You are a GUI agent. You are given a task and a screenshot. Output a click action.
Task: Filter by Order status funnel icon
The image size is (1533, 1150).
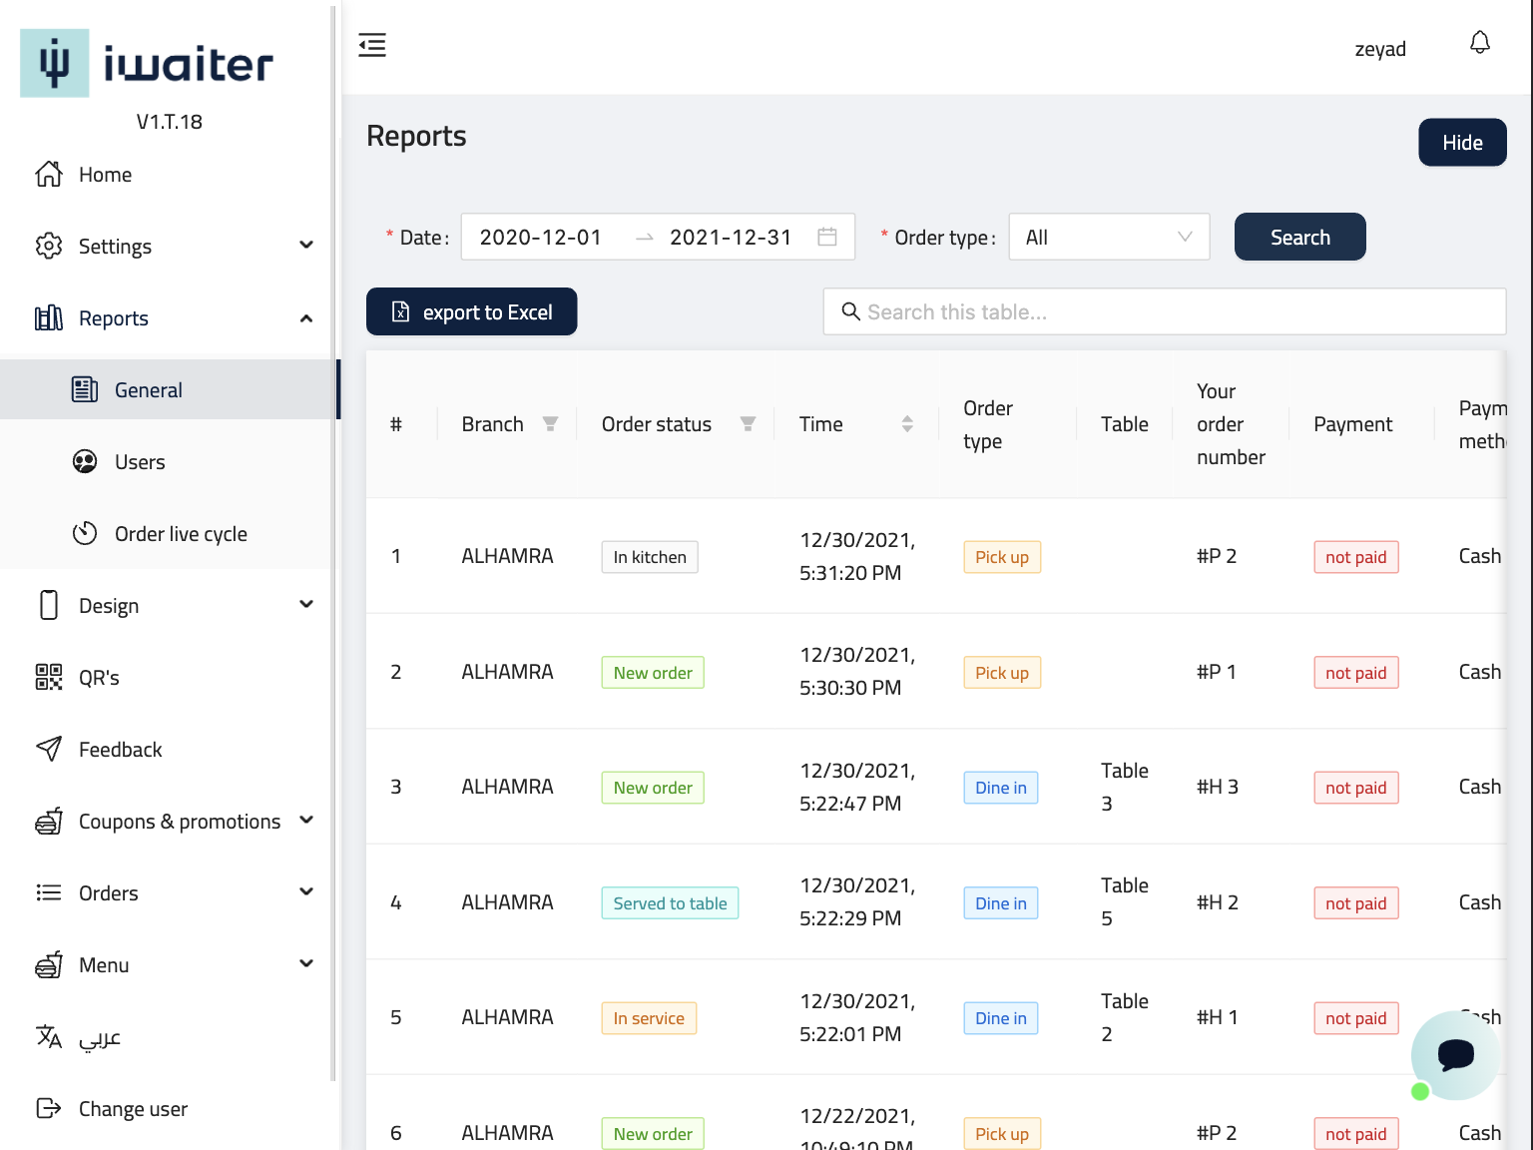tap(748, 424)
